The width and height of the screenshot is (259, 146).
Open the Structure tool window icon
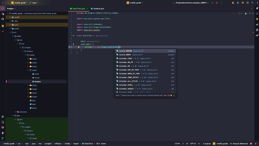(3, 26)
